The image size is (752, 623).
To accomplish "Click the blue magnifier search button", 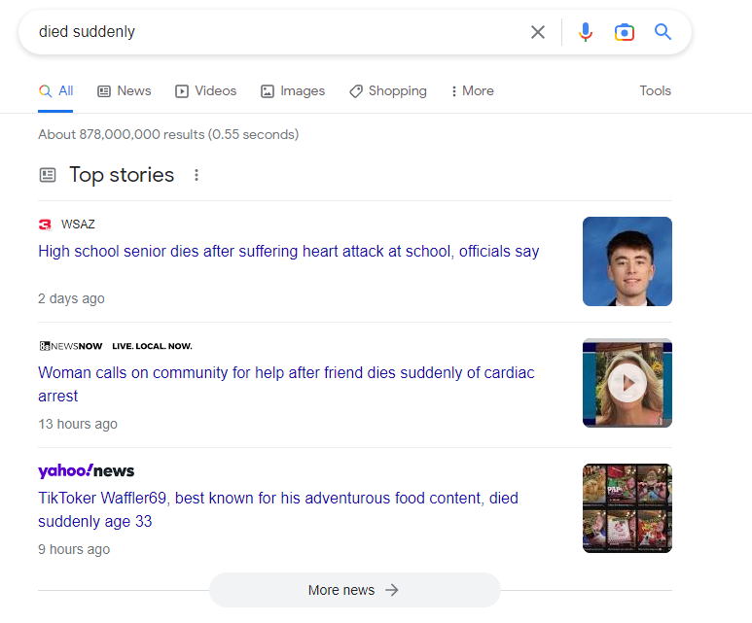I will click(662, 32).
